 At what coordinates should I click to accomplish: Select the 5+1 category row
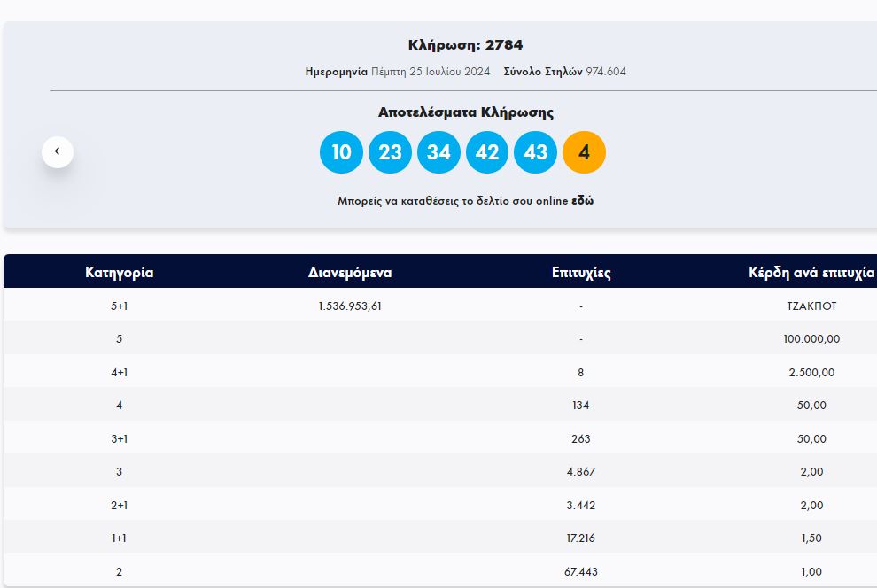(120, 306)
